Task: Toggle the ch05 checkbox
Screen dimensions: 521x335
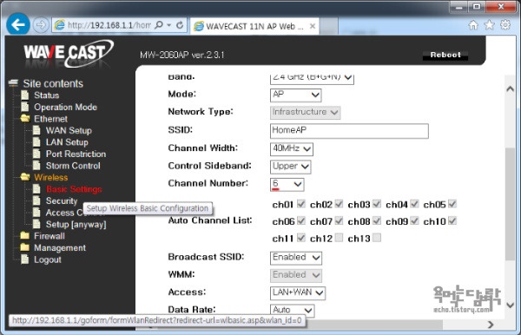Action: tap(452, 204)
